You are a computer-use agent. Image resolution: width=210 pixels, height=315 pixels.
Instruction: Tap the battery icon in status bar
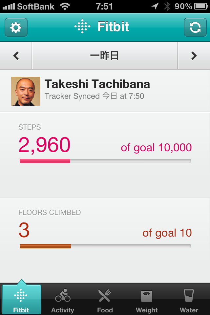(201, 6)
